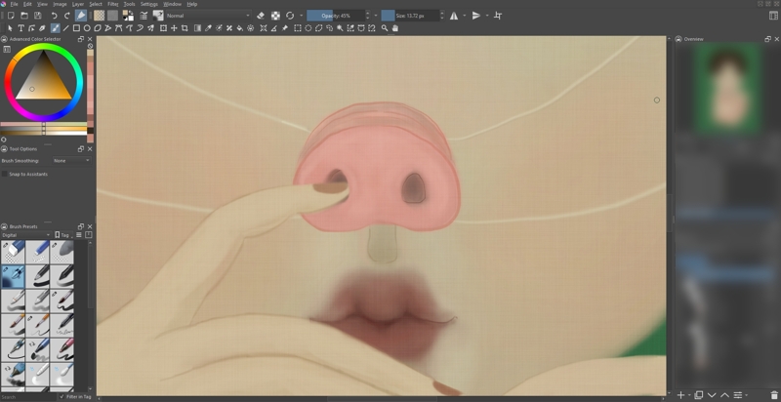Select the Freehand Brush tool
This screenshot has width=781, height=402.
(x=55, y=28)
